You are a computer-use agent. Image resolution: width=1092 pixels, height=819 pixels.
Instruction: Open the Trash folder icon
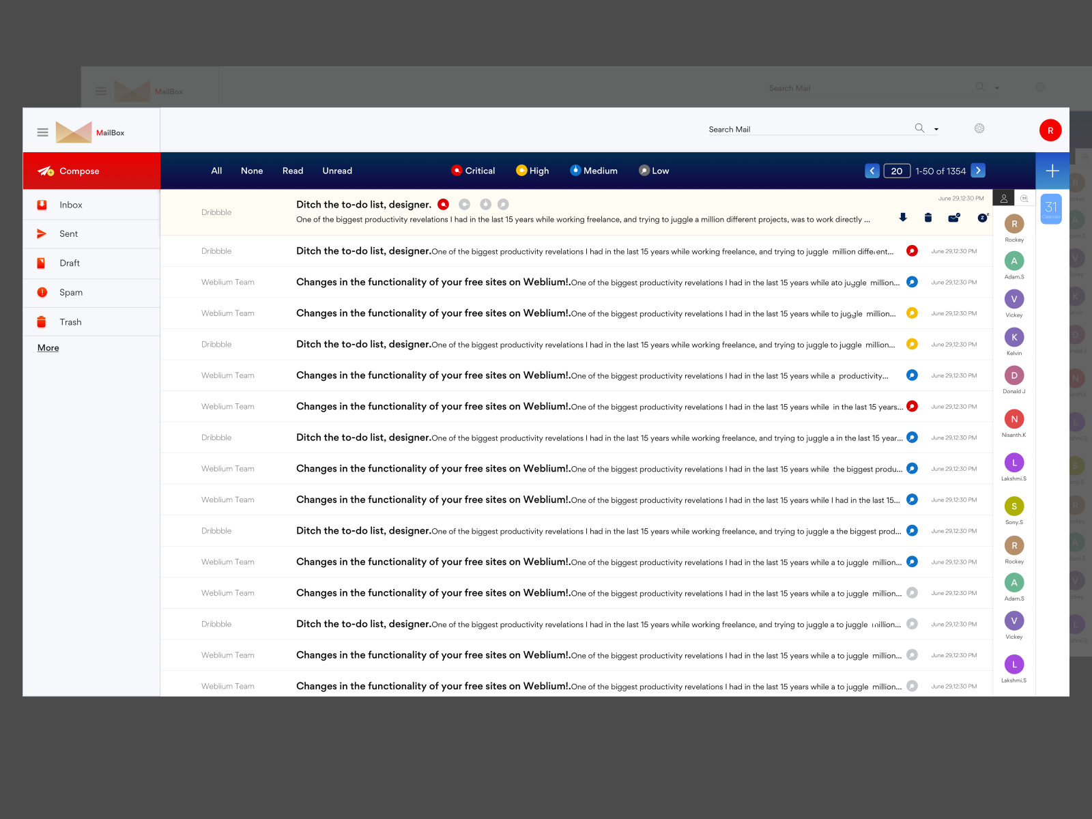(x=42, y=321)
